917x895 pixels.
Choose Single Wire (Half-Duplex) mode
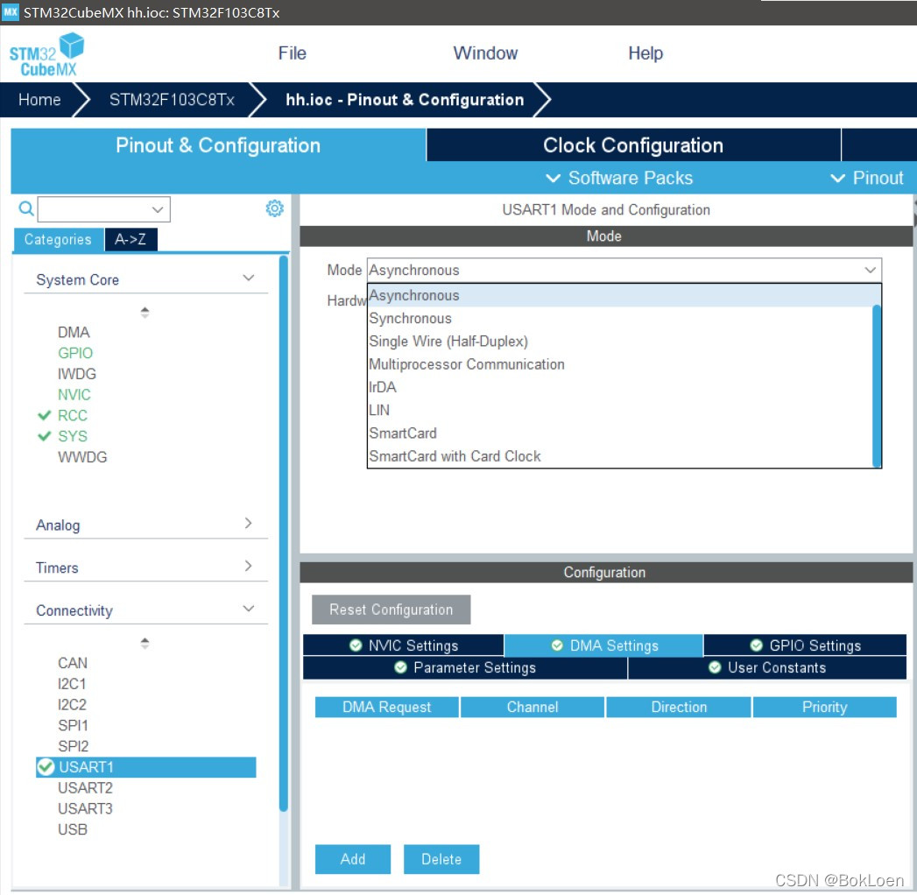click(x=620, y=342)
